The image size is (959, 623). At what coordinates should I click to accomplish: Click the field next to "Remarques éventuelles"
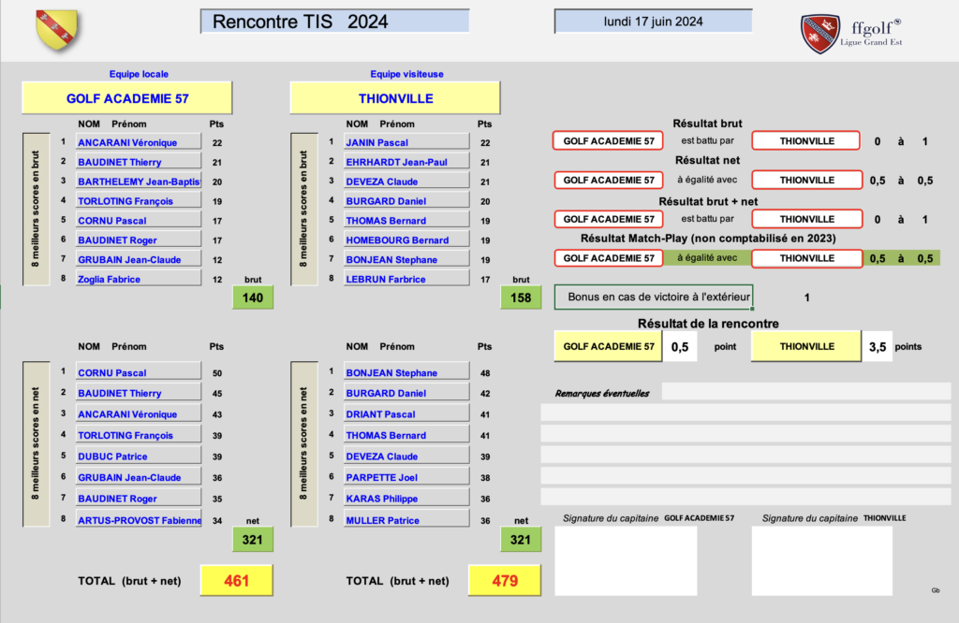[805, 391]
